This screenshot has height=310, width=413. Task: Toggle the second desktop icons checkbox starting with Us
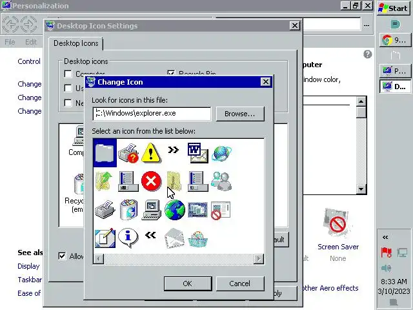(68, 88)
